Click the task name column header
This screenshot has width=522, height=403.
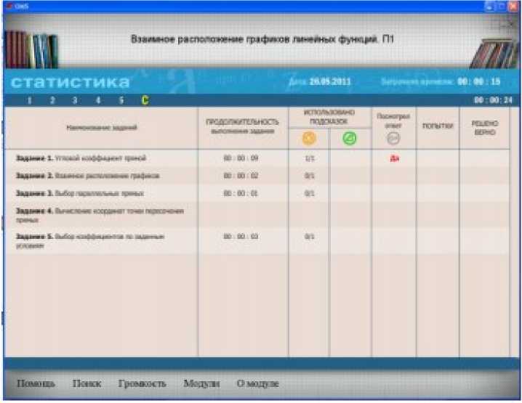(x=102, y=128)
